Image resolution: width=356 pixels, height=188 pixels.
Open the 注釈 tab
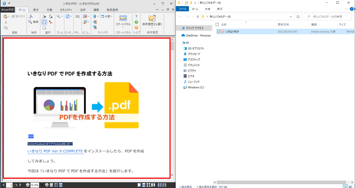[x=83, y=10]
